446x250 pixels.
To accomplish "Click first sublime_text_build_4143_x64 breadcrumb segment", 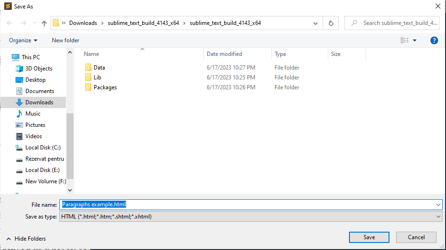I will point(143,23).
